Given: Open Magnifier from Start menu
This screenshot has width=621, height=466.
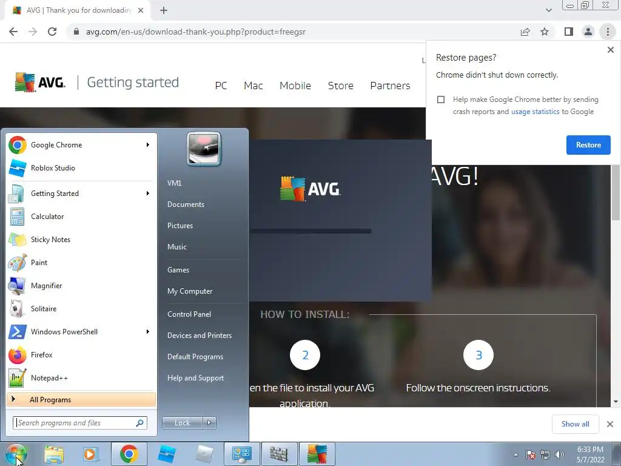Looking at the screenshot, I should [81, 285].
